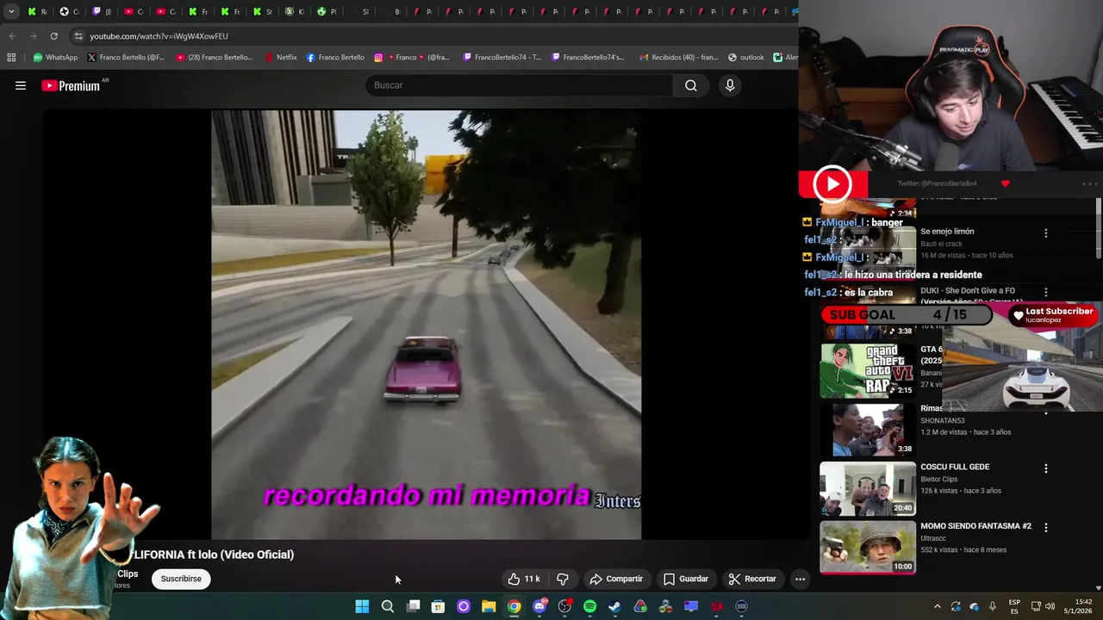Image resolution: width=1103 pixels, height=620 pixels.
Task: Open options for COSCU FULL GEDE video
Action: coord(1045,468)
